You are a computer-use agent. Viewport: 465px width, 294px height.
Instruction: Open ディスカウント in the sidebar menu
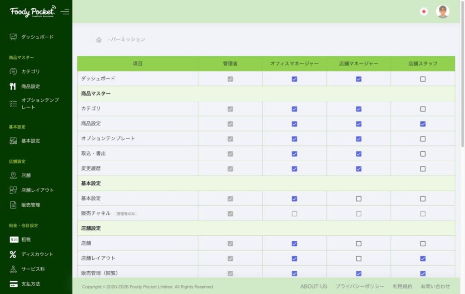[37, 254]
